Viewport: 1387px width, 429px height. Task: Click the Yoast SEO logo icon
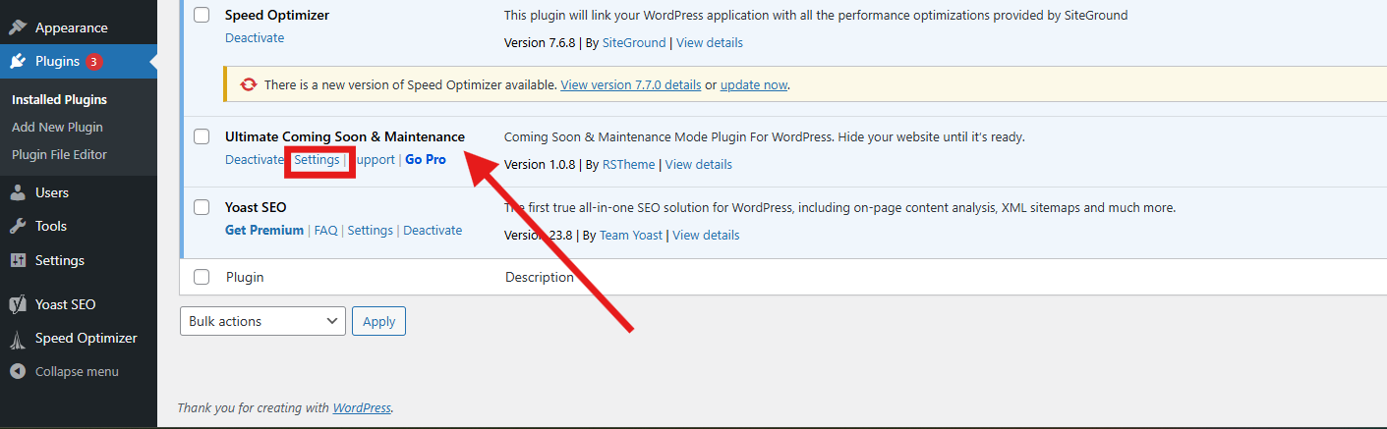(x=18, y=304)
